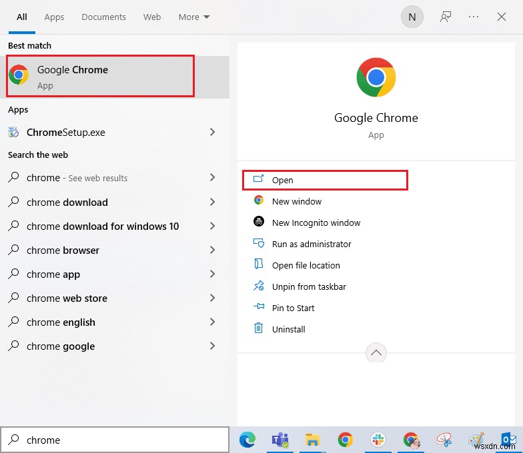Open Snipping Tool from the taskbar
Screen dimensions: 523x453
click(x=444, y=440)
